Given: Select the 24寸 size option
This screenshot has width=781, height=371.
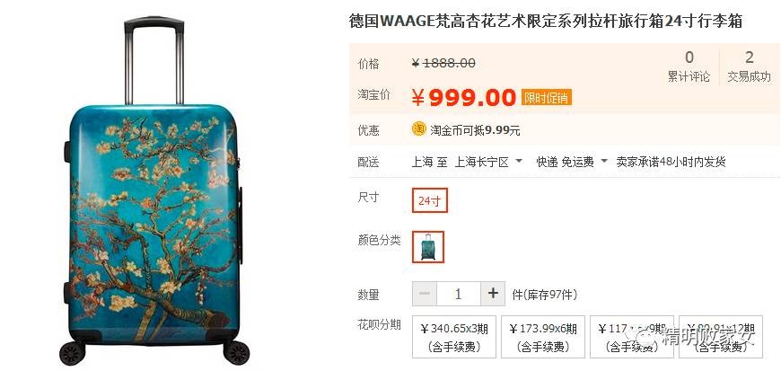Looking at the screenshot, I should [430, 200].
